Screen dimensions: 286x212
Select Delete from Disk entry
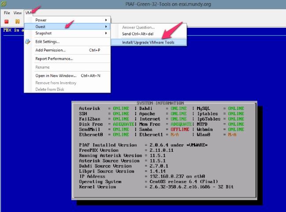tap(67, 89)
